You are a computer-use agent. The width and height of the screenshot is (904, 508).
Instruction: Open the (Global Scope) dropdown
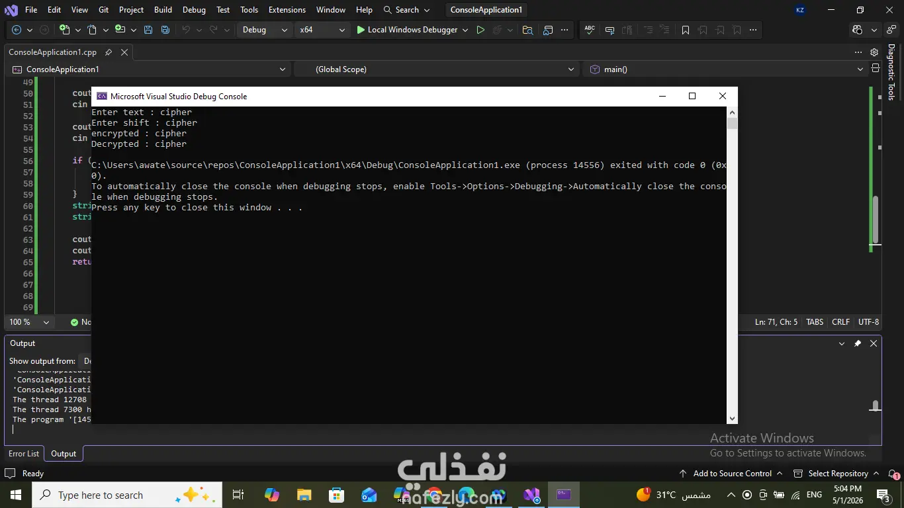(437, 69)
